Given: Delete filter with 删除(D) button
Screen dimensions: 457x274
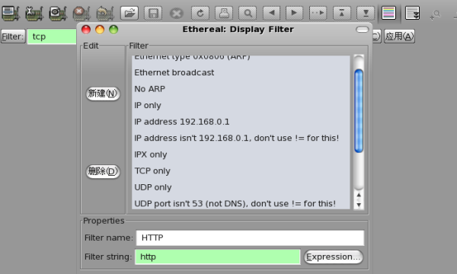Looking at the screenshot, I should tap(103, 171).
